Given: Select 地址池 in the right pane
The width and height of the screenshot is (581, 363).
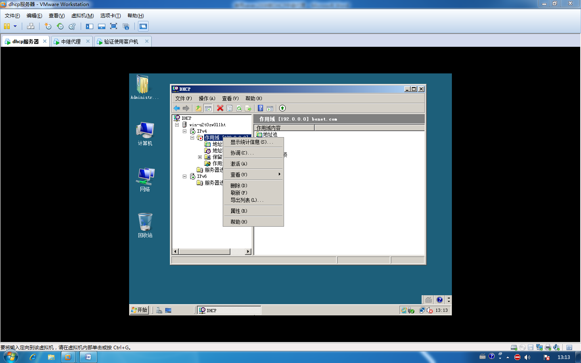Looking at the screenshot, I should coord(267,134).
